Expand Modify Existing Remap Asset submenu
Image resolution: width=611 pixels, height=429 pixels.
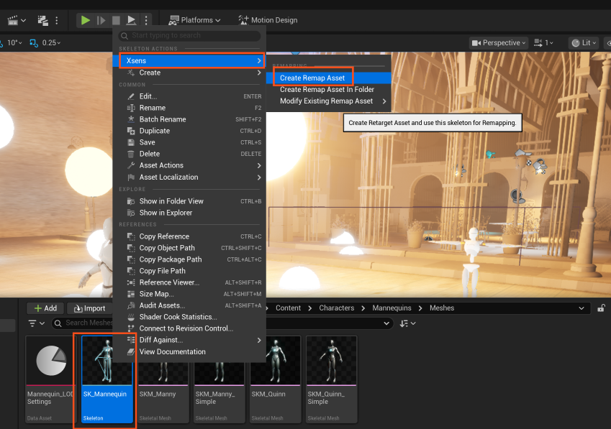point(328,101)
